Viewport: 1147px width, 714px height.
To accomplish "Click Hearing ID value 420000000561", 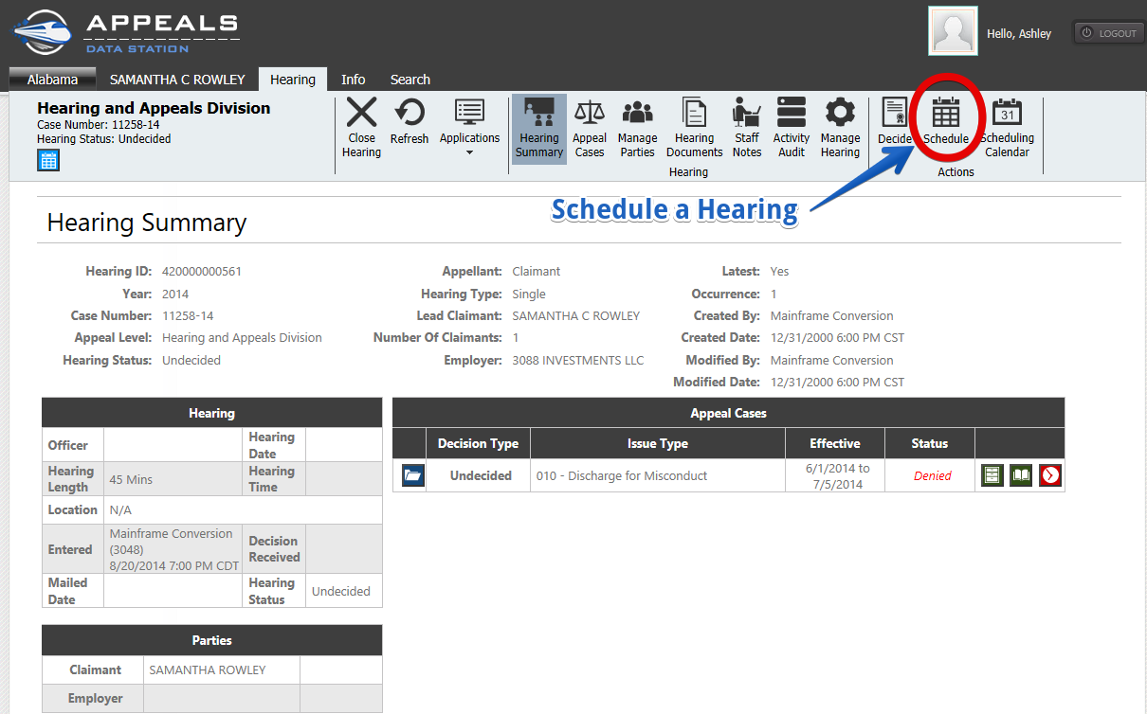I will tap(202, 271).
